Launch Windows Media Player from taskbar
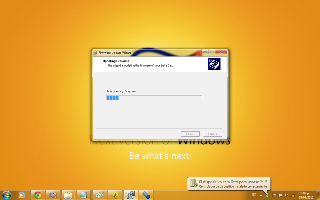This screenshot has height=200, width=320. pyautogui.click(x=22, y=195)
